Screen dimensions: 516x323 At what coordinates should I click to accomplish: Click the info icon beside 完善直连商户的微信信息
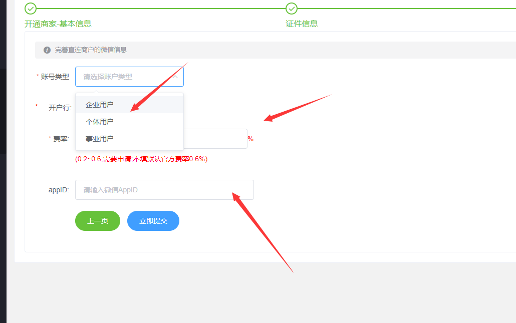[x=47, y=50]
